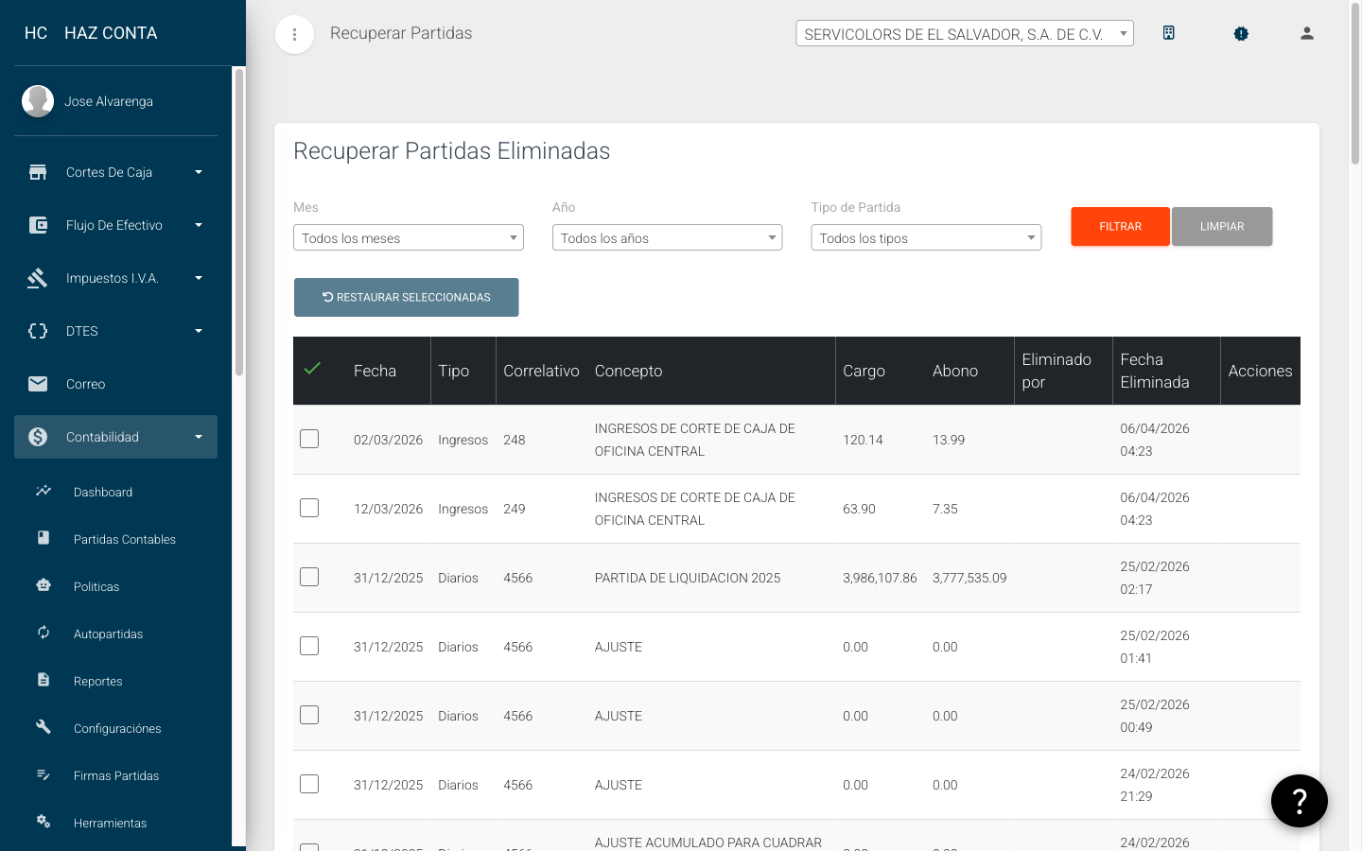Click the abono value 3,777,535.09

tap(969, 578)
